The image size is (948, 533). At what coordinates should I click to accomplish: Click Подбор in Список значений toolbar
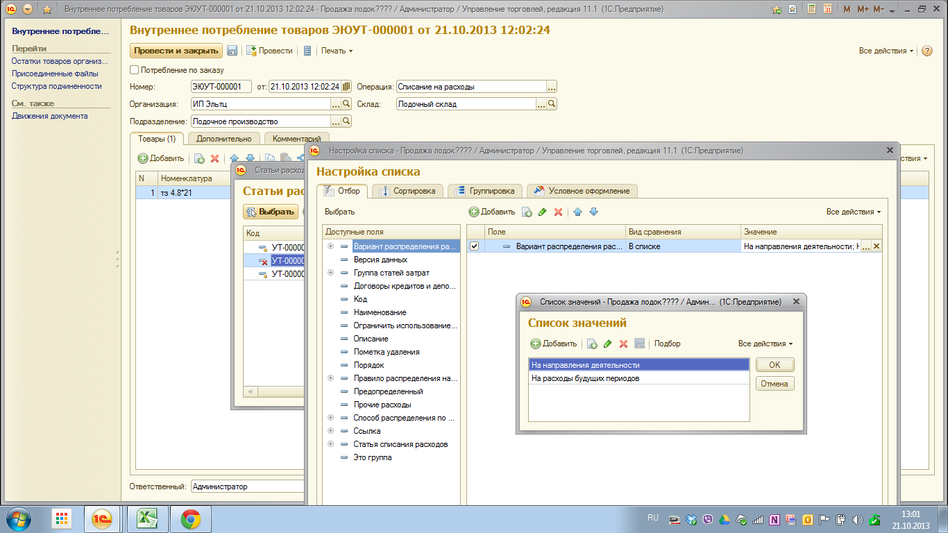667,344
